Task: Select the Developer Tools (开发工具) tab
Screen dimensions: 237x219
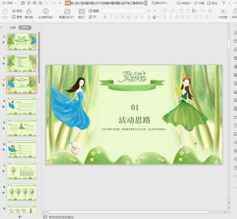Action: point(130,3)
